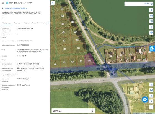Viewport: 155px width, 114px height.
Task: Add parcel to favorites with star icon
Action: [x=4, y=18]
